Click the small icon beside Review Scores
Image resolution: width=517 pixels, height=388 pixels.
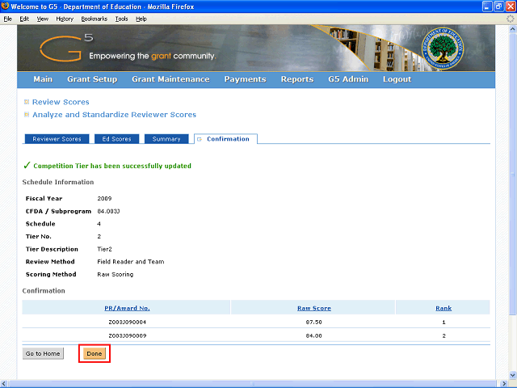pos(27,102)
